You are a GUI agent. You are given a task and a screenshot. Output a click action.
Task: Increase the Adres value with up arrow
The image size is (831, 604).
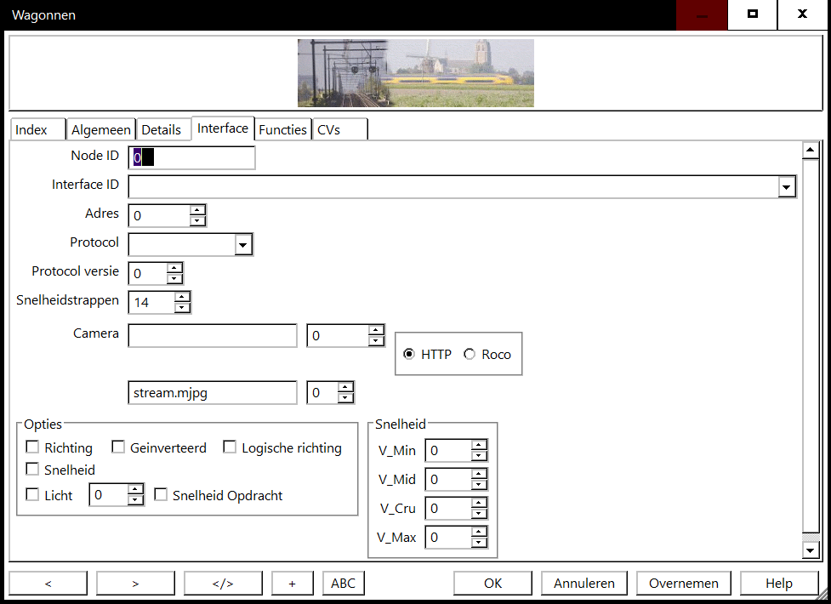(x=197, y=210)
